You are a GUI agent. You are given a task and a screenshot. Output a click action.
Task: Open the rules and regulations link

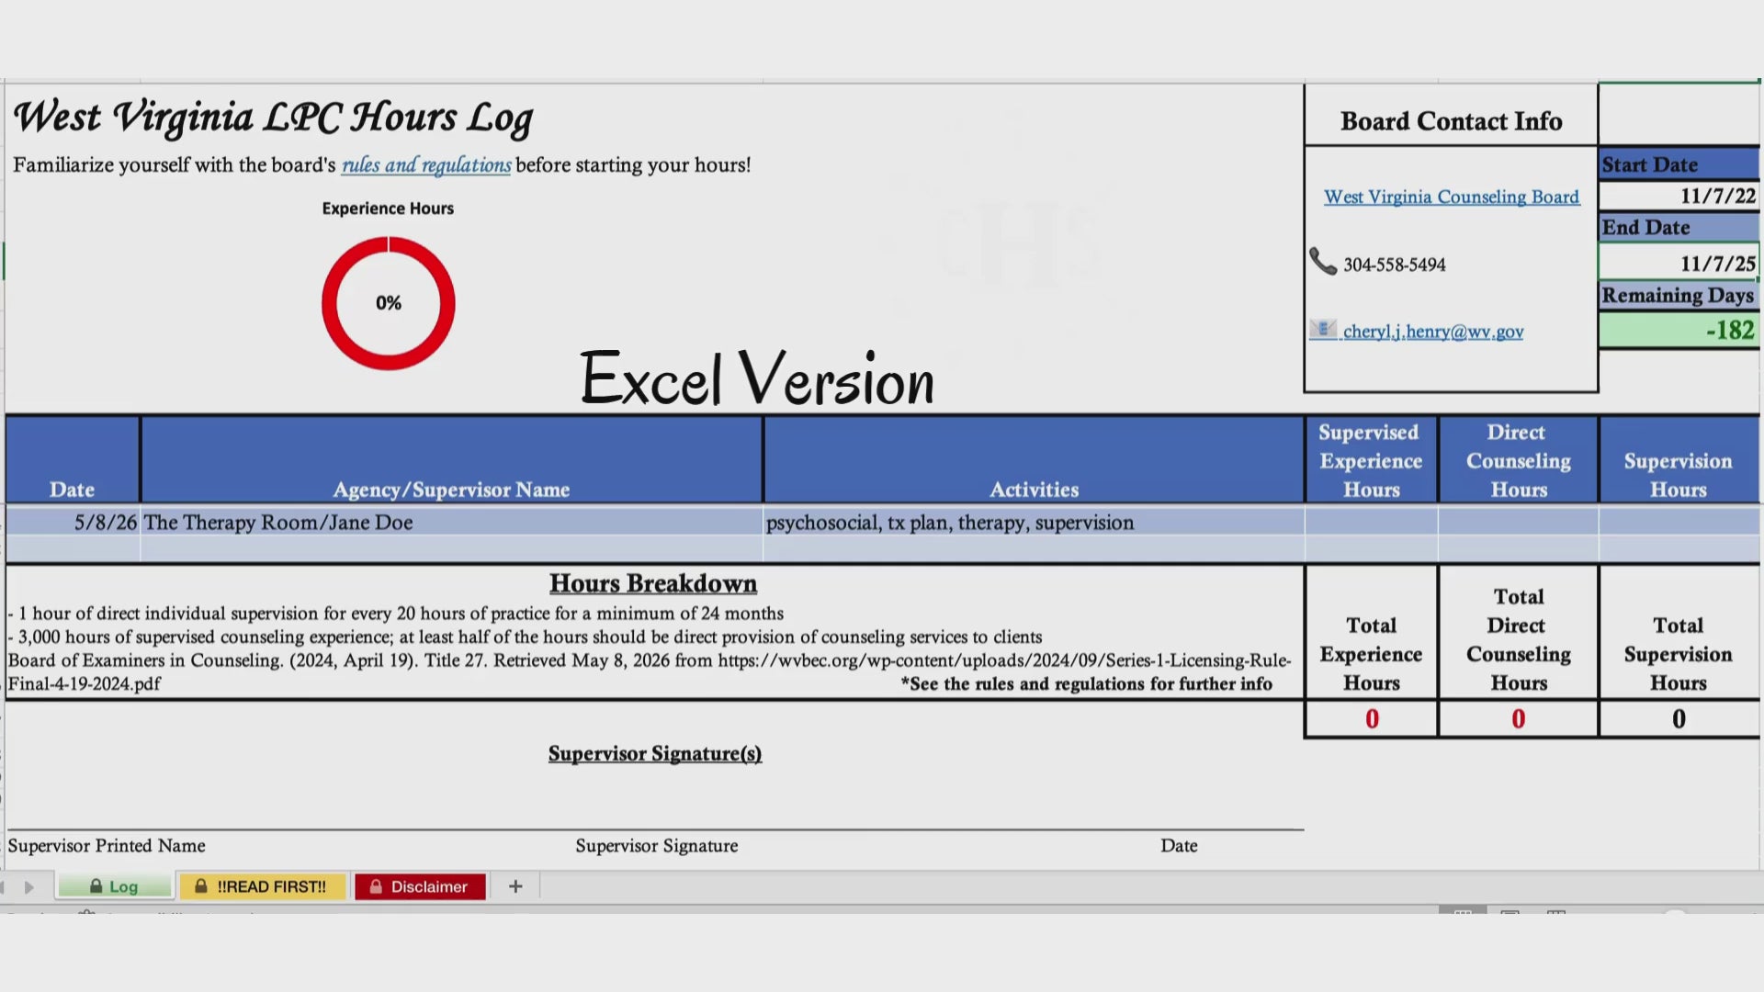426,165
